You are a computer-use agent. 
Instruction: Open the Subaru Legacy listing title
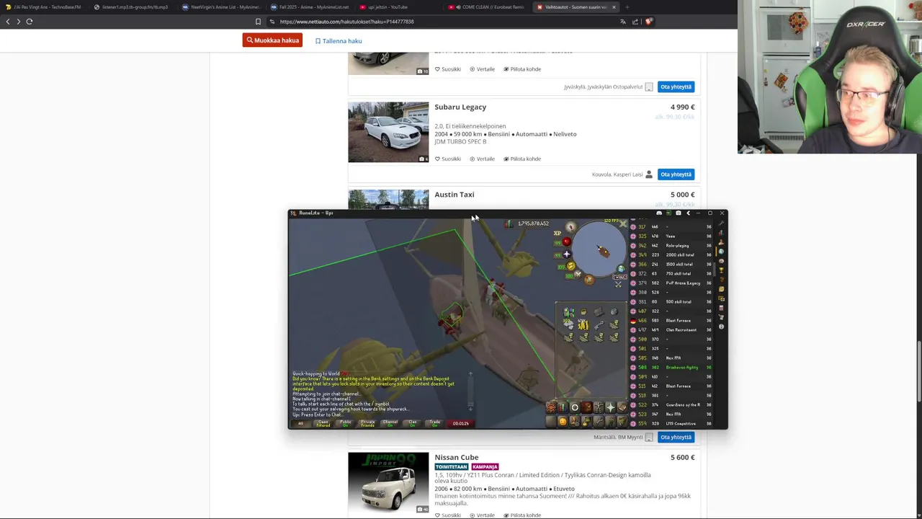460,107
